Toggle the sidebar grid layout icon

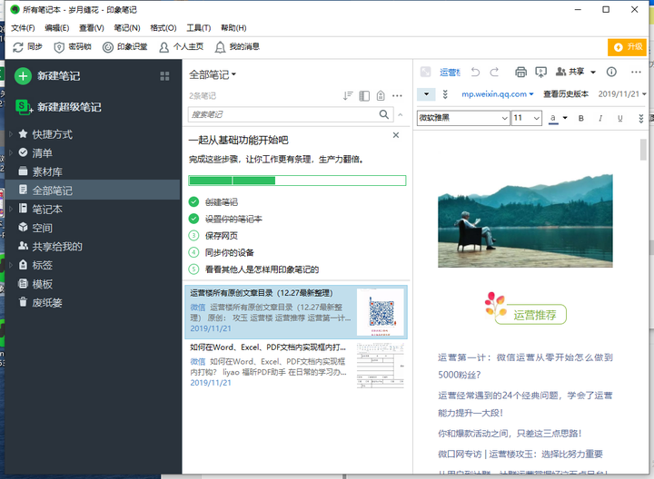pyautogui.click(x=164, y=76)
